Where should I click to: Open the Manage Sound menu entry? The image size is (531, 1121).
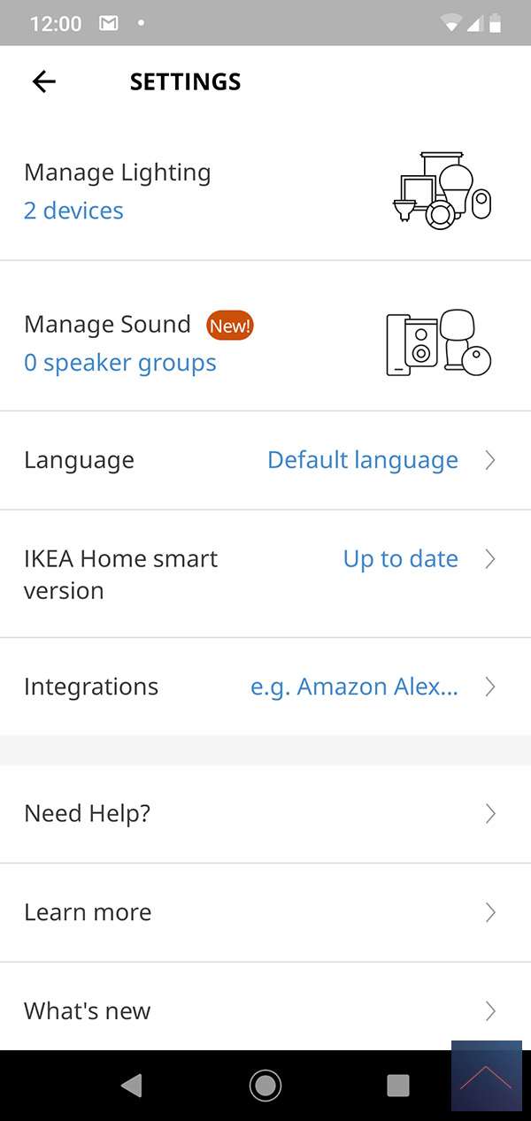pos(107,325)
